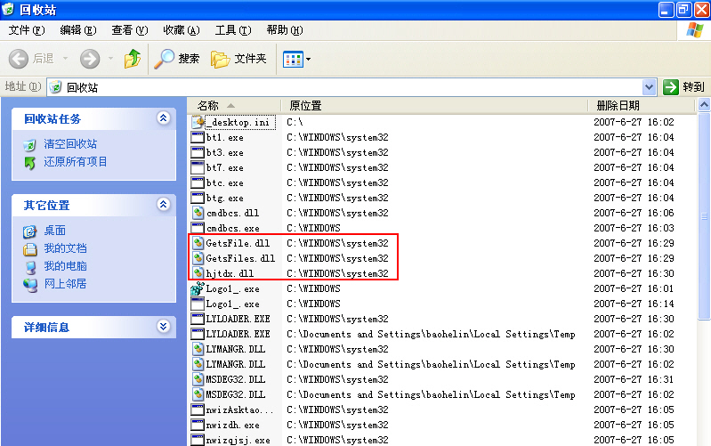711x446 pixels.
Task: Click the Forward arrow toolbar icon
Action: [90, 59]
